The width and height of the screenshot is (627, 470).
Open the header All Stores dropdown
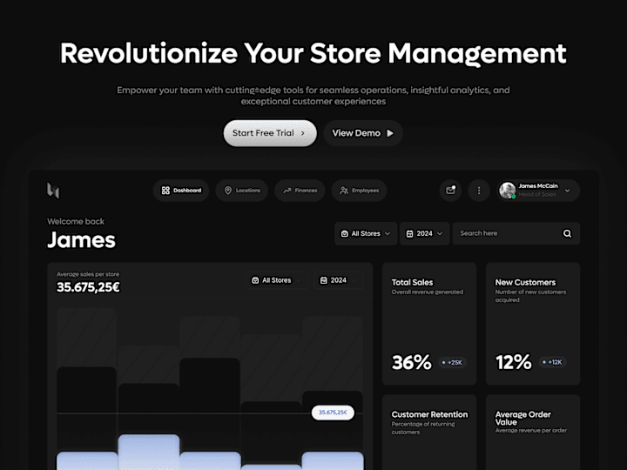click(366, 233)
